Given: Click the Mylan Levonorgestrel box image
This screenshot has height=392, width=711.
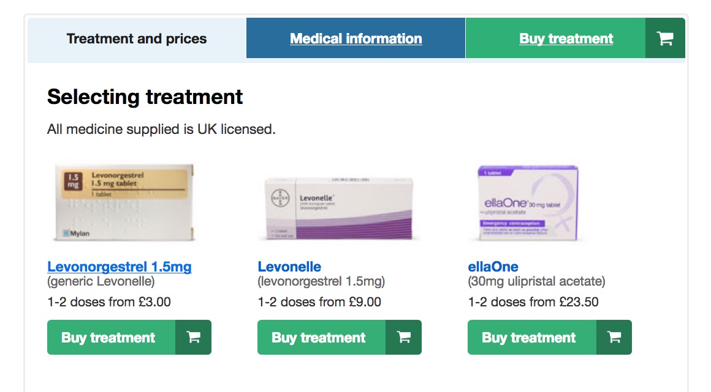Looking at the screenshot, I should click(x=124, y=202).
